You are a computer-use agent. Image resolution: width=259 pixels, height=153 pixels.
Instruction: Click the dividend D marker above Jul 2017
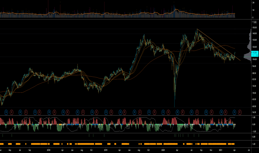click(20, 112)
